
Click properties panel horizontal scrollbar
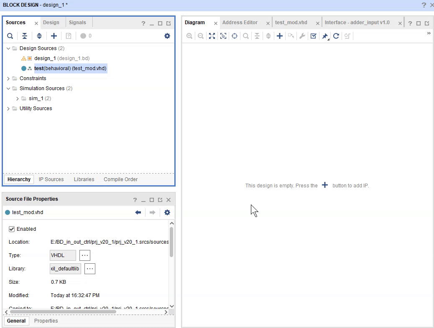click(63, 312)
